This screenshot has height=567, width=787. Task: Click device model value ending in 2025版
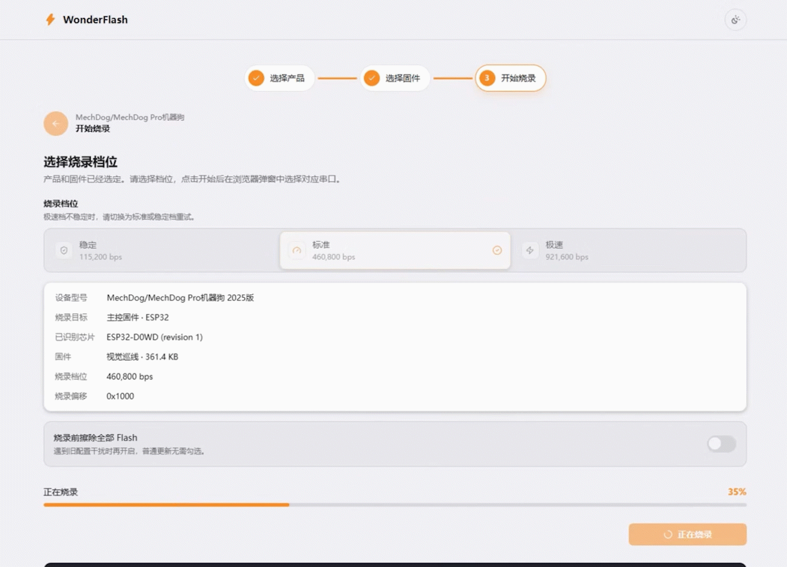[x=180, y=298]
